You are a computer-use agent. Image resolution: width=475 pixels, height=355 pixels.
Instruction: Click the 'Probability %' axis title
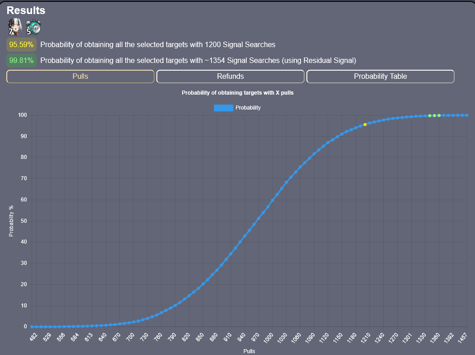(x=11, y=221)
